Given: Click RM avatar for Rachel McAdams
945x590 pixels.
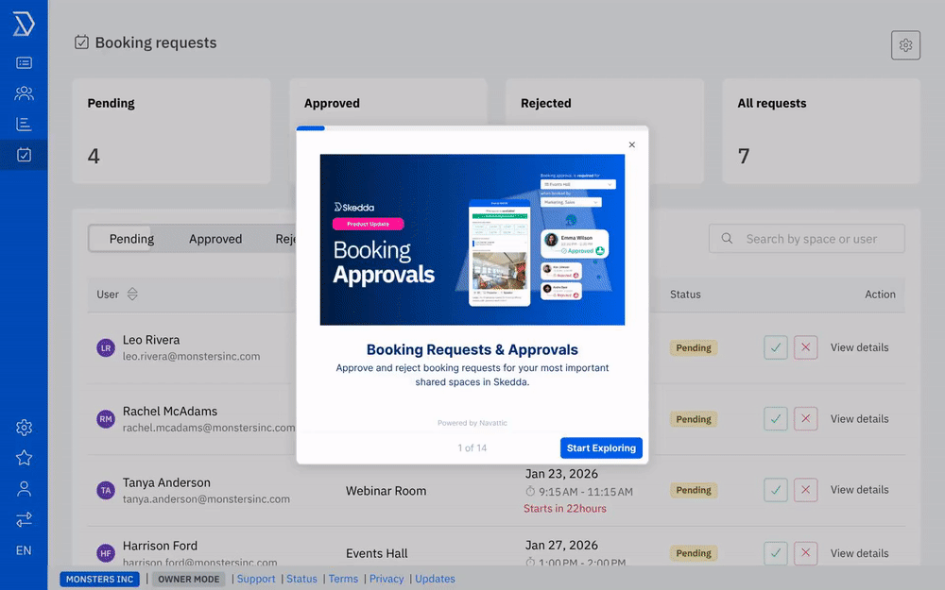Looking at the screenshot, I should click(x=106, y=418).
